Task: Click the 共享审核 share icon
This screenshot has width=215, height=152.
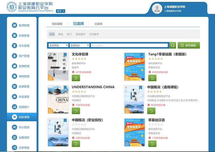Action: 15,148
